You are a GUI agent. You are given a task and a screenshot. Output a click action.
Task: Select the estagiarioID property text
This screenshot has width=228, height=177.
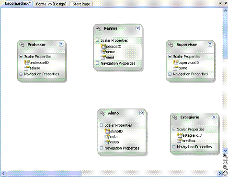[x=192, y=135]
